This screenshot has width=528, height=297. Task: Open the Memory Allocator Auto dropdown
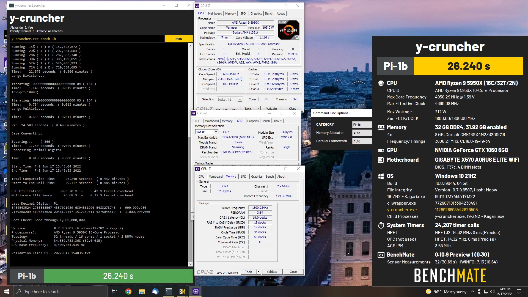(362, 133)
